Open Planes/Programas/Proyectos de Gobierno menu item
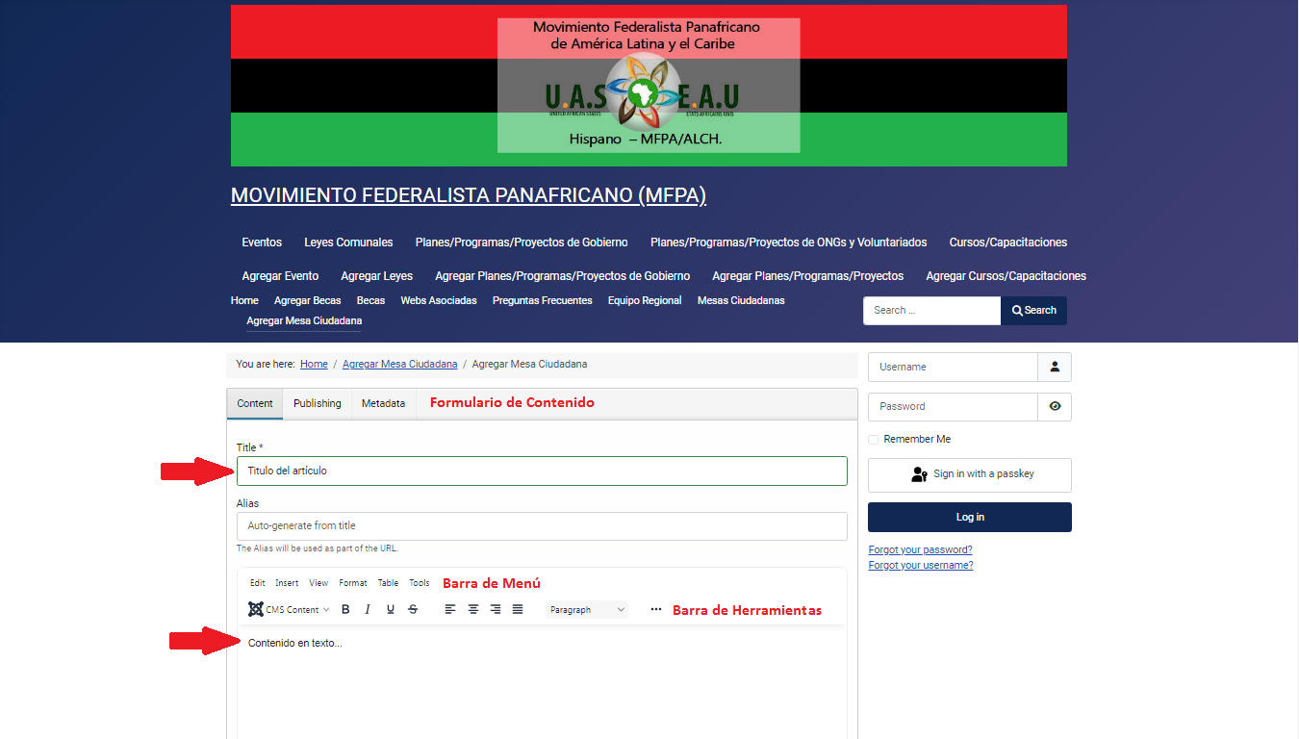This screenshot has width=1299, height=739. [x=522, y=242]
